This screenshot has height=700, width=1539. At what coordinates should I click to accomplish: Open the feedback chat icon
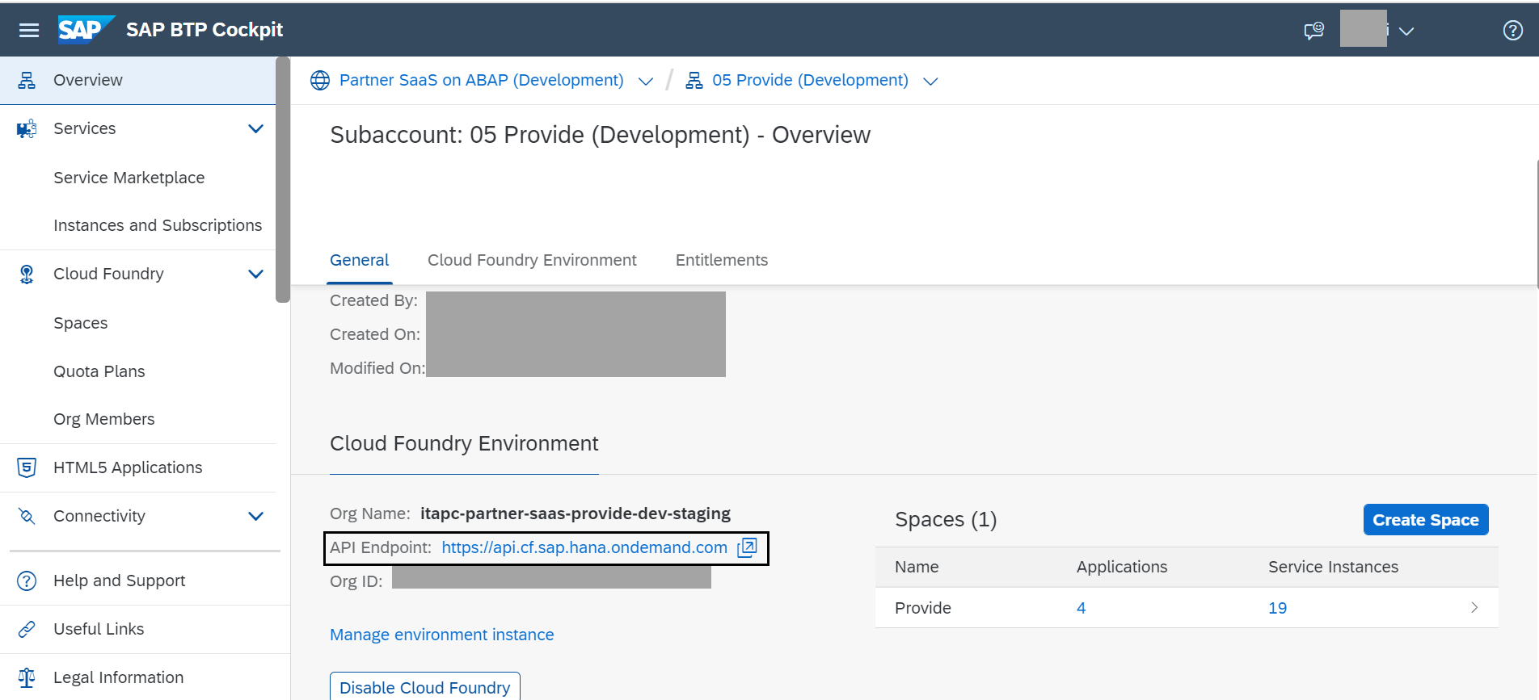(x=1314, y=31)
